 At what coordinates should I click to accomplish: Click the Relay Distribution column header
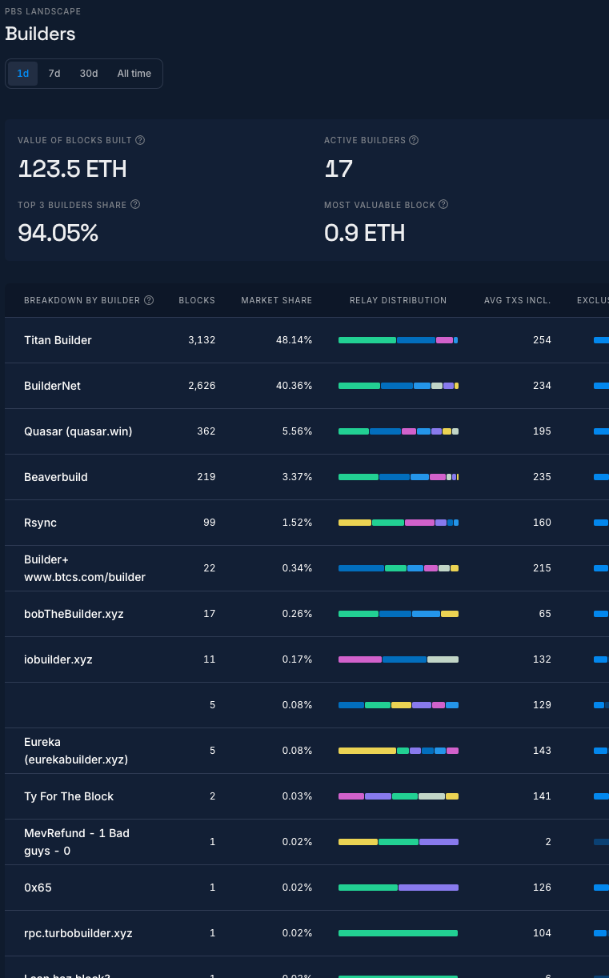coord(398,301)
